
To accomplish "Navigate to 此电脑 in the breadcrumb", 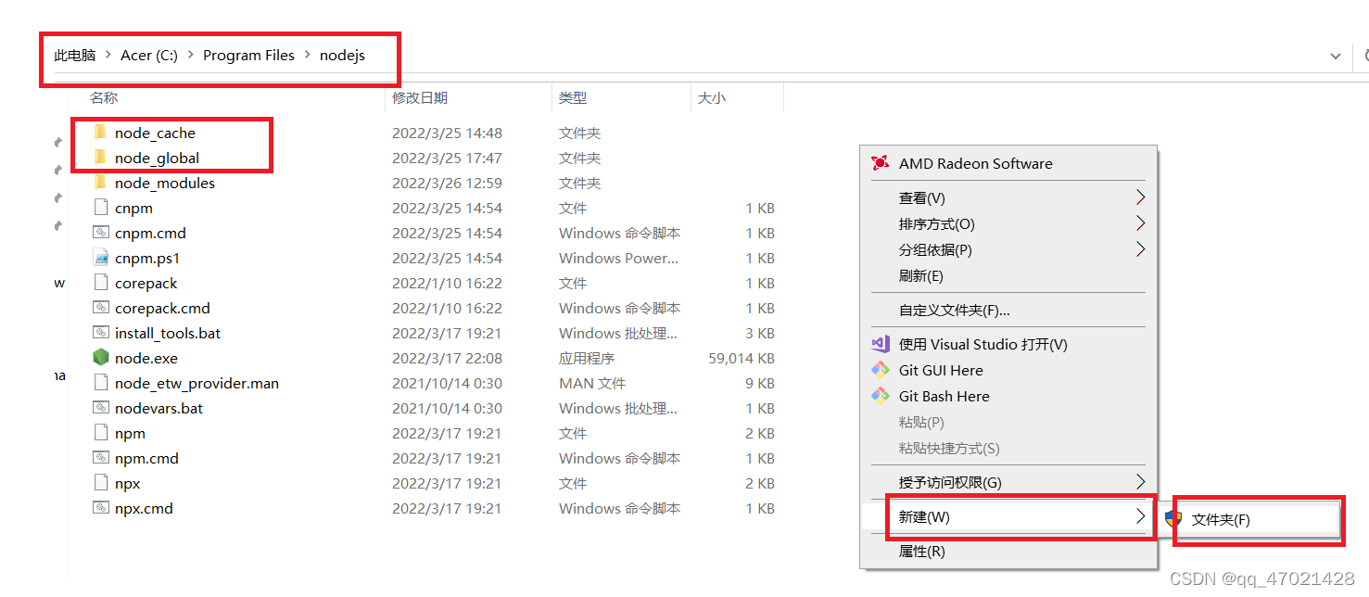I will [75, 56].
